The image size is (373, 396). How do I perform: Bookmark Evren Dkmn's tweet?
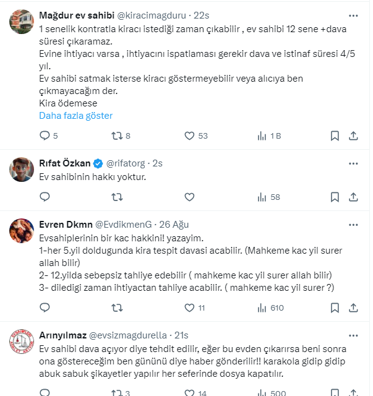334,307
